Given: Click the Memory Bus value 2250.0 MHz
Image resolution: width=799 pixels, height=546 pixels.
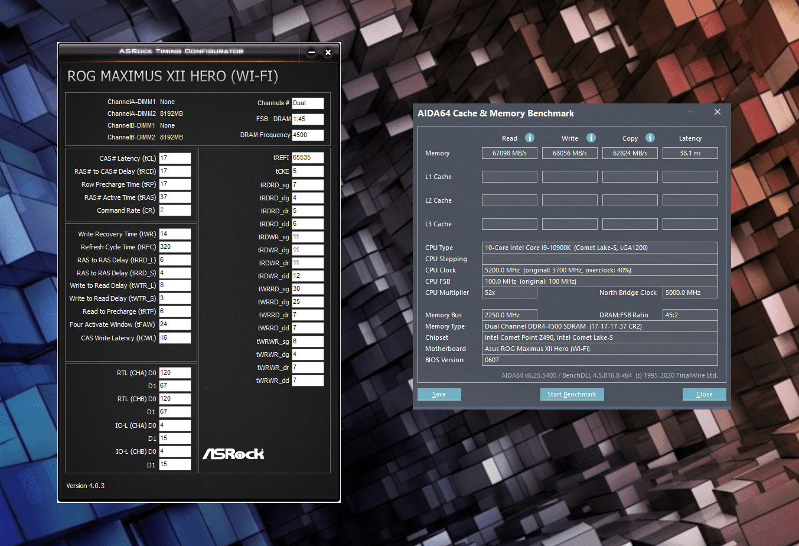Looking at the screenshot, I should pos(510,315).
